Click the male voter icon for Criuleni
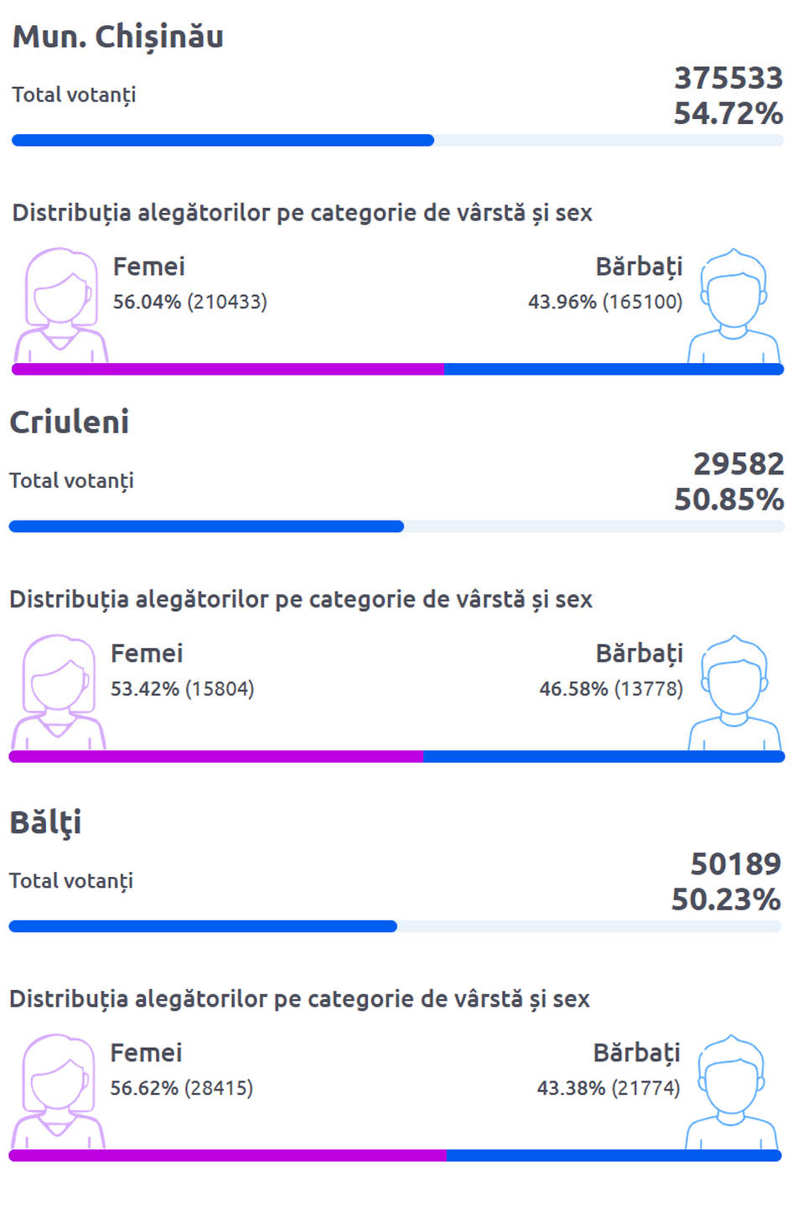The height and width of the screenshot is (1218, 797). tap(734, 691)
